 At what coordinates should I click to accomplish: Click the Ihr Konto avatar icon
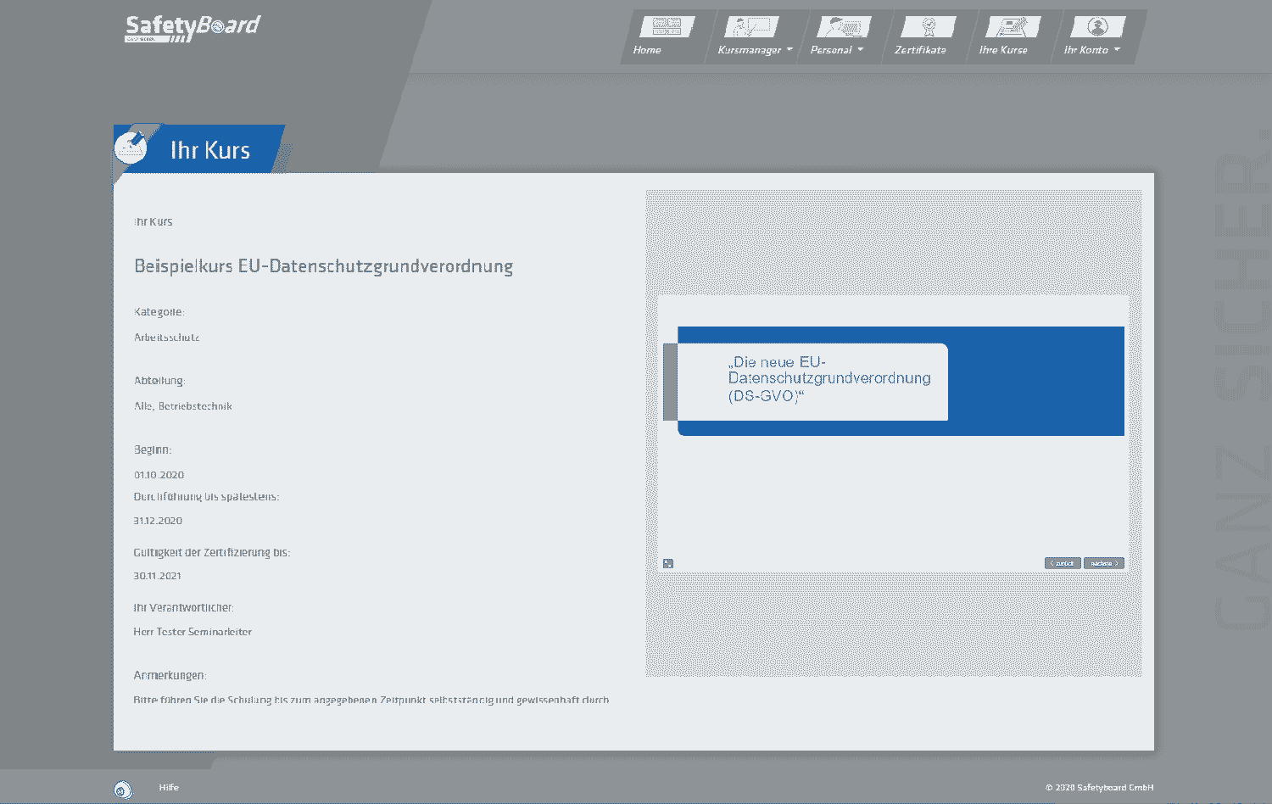[1098, 26]
